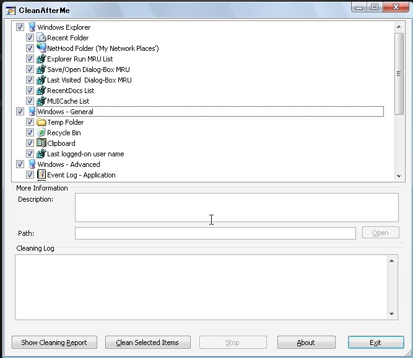Click the Last logged-on user name icon
Image resolution: width=413 pixels, height=358 pixels.
[x=41, y=154]
